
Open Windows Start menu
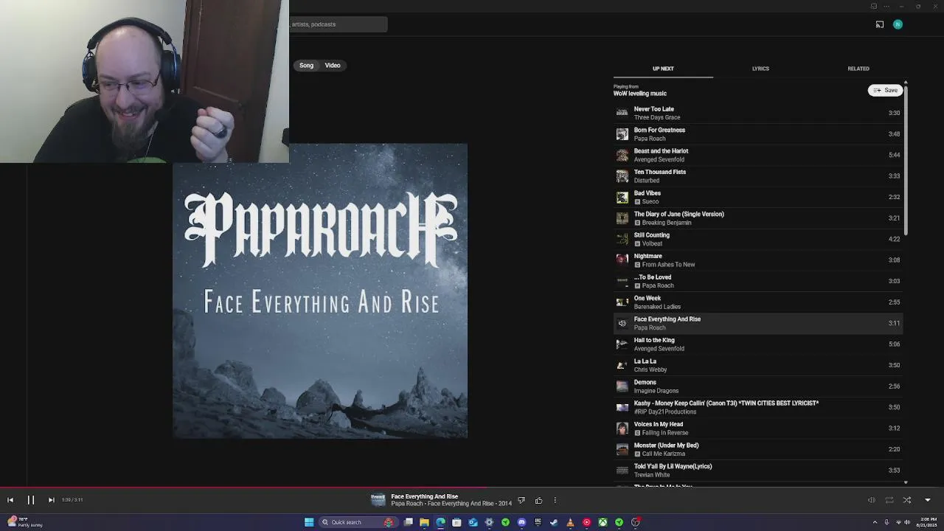coord(309,522)
